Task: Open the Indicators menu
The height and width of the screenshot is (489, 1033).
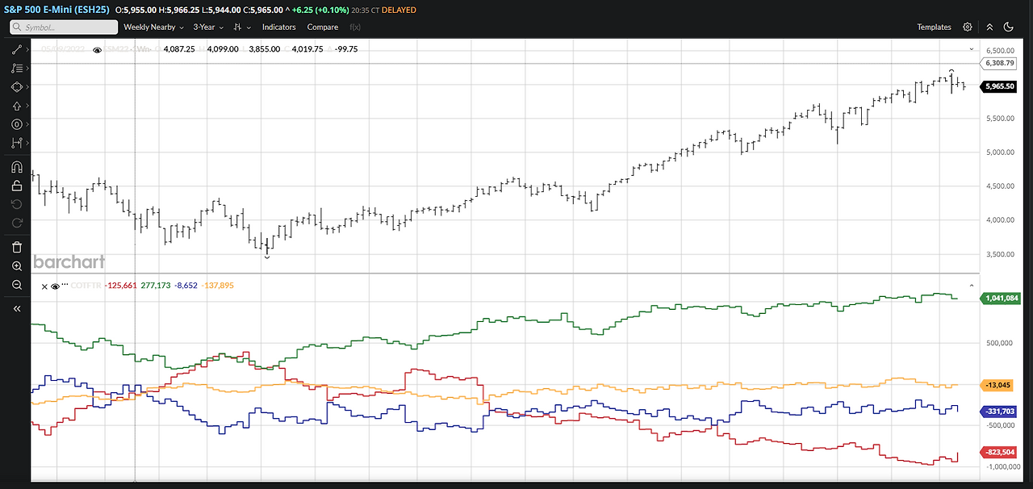Action: point(279,27)
